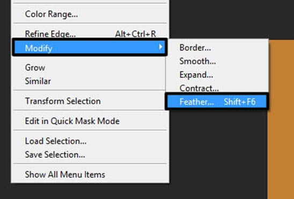The height and width of the screenshot is (199, 294).
Task: Select Smooth in the Modify submenu
Action: 217,61
